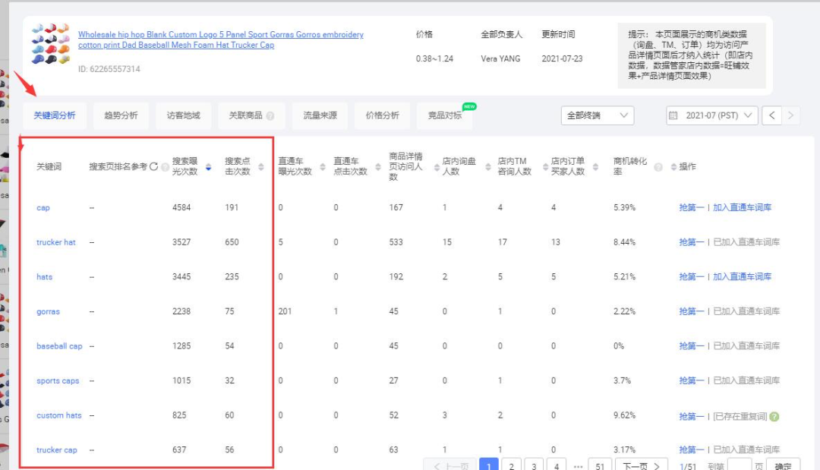Open the 2021-07 (PST) date dropdown

click(x=710, y=115)
